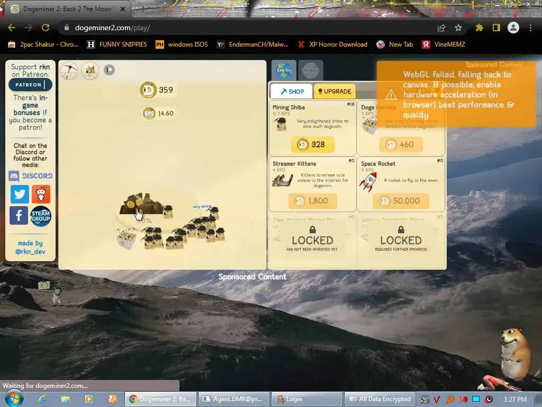Open Windows Media Player taskbar icon
The image size is (542, 407).
coord(89,399)
